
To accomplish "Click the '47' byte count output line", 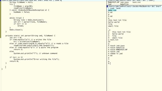I will coord(109,42).
